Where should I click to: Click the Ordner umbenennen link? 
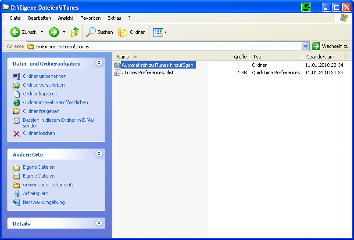click(45, 76)
